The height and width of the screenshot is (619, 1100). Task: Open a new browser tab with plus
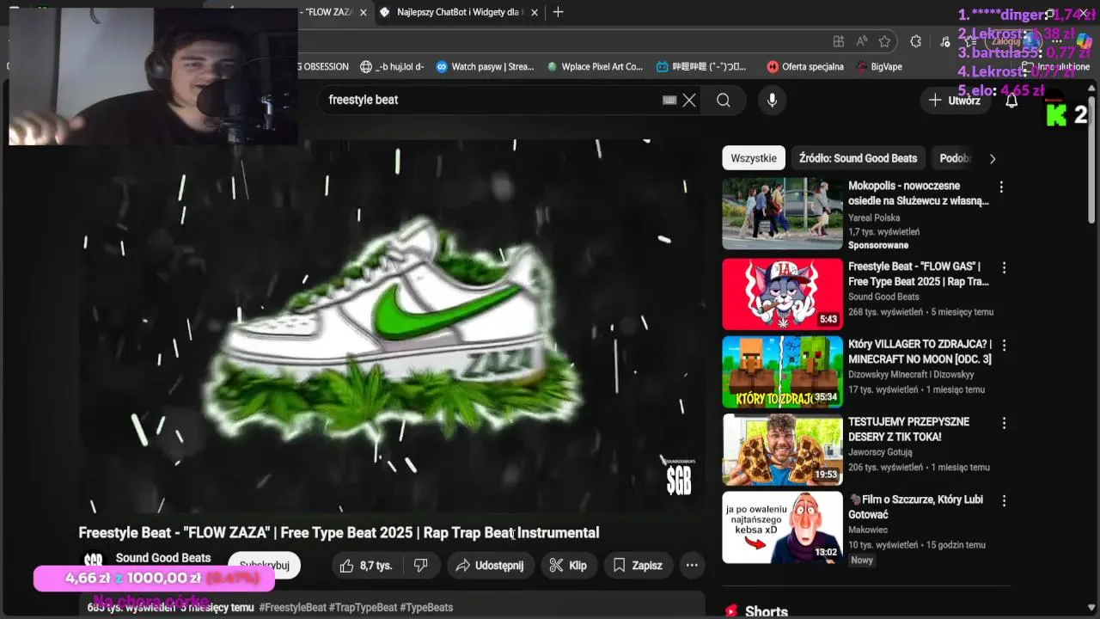558,12
